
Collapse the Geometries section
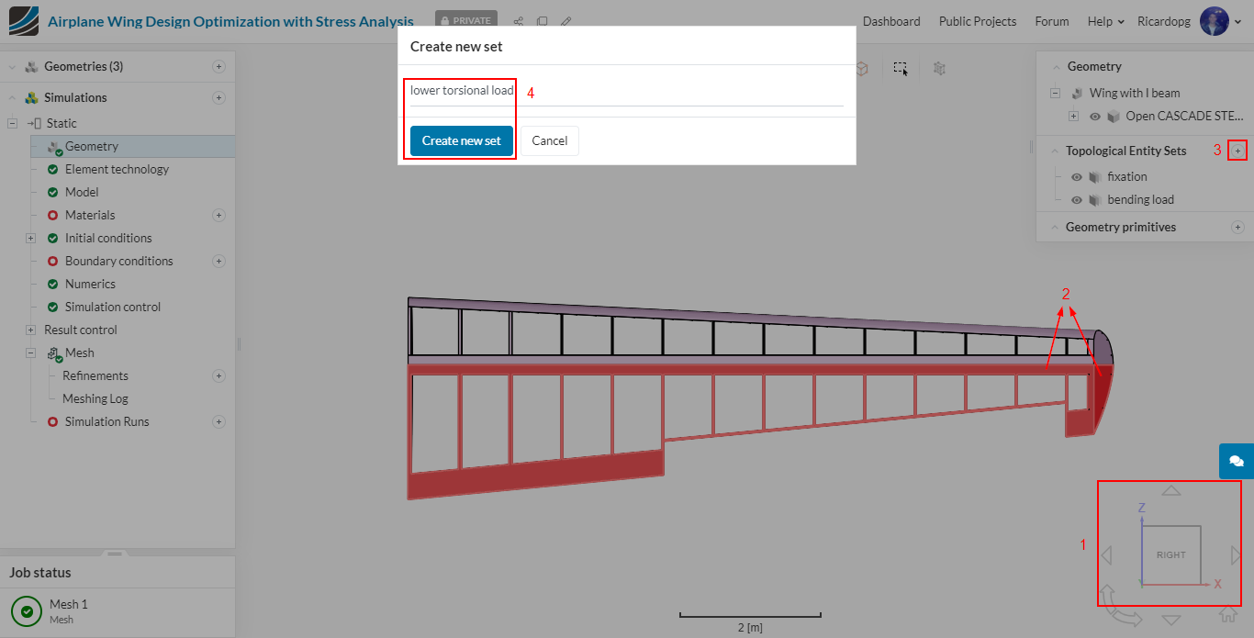pyautogui.click(x=13, y=66)
